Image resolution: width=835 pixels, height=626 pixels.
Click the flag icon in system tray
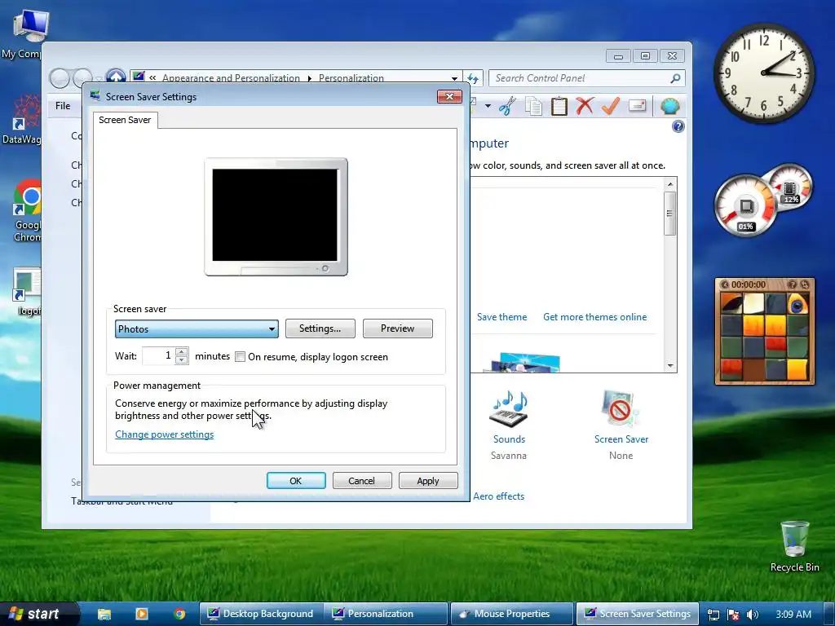tap(733, 615)
